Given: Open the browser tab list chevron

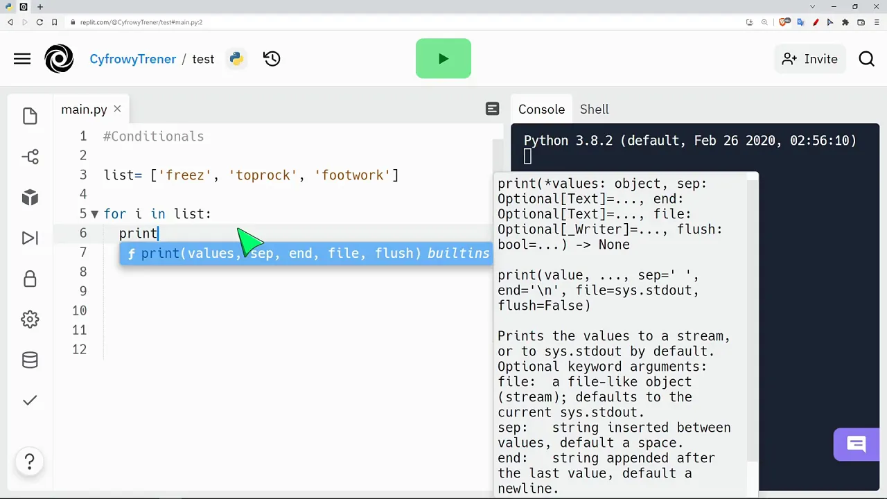Looking at the screenshot, I should click(x=813, y=7).
